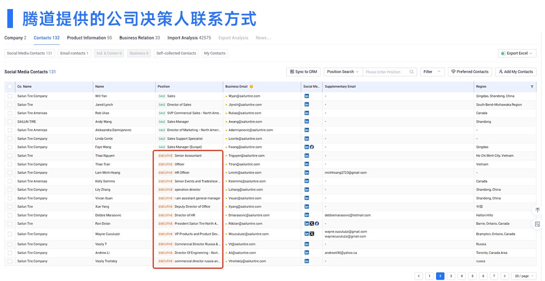The image size is (545, 281).
Task: Open the Filter dropdown
Action: pyautogui.click(x=432, y=72)
